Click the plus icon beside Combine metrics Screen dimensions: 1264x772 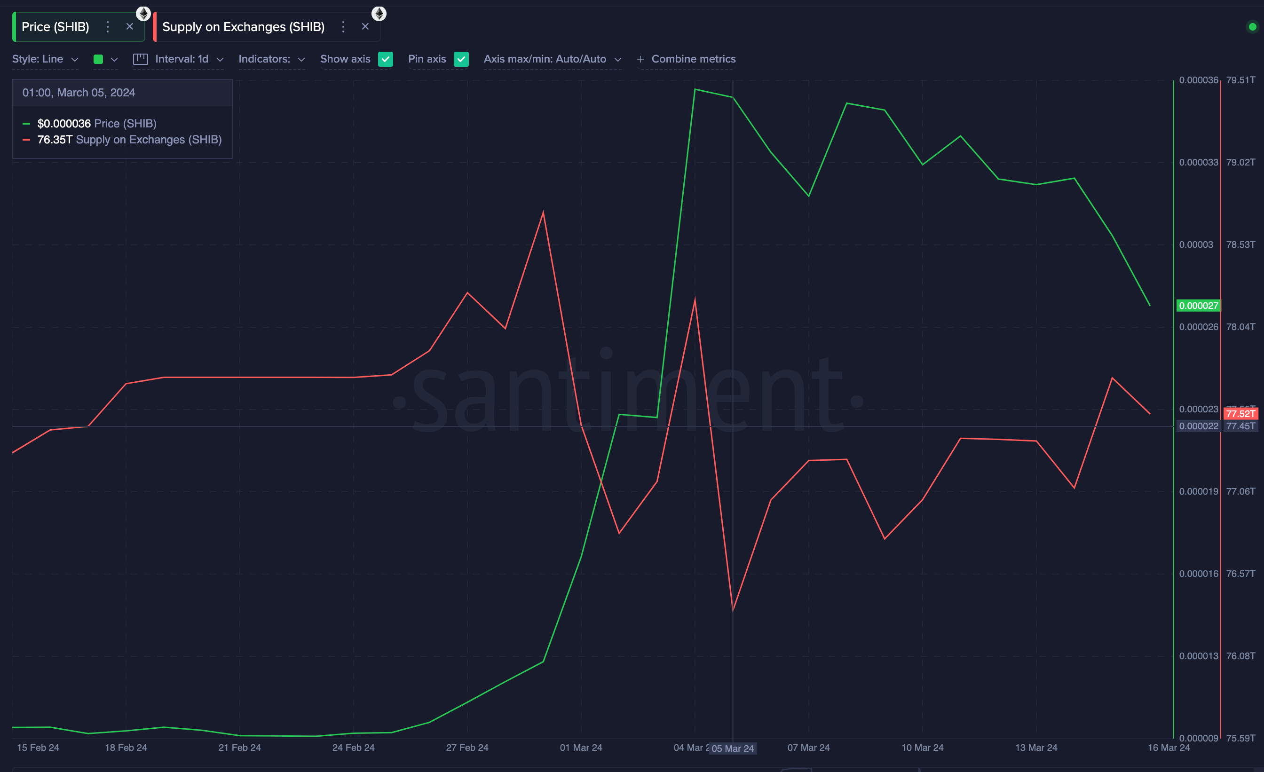pyautogui.click(x=640, y=59)
